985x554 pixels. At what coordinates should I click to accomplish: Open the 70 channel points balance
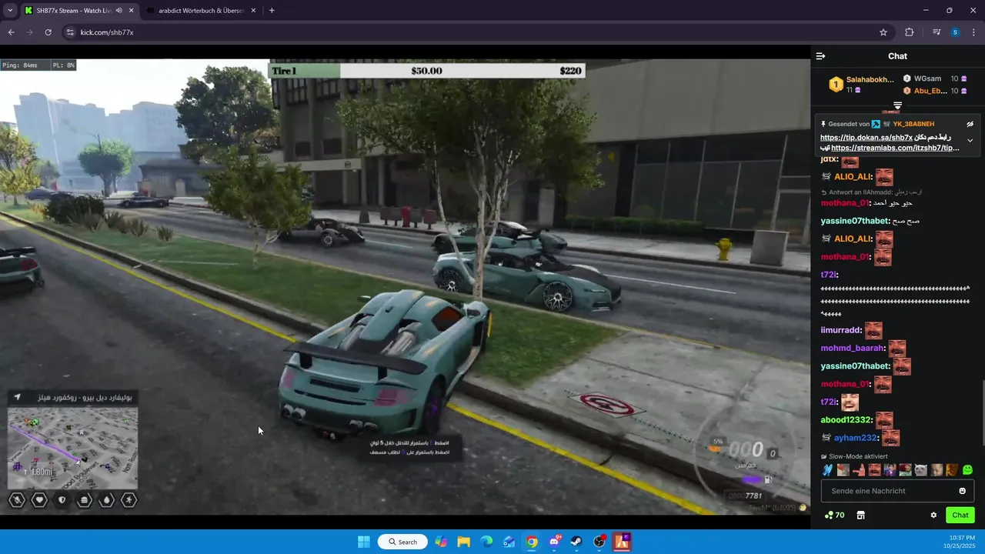tap(834, 516)
